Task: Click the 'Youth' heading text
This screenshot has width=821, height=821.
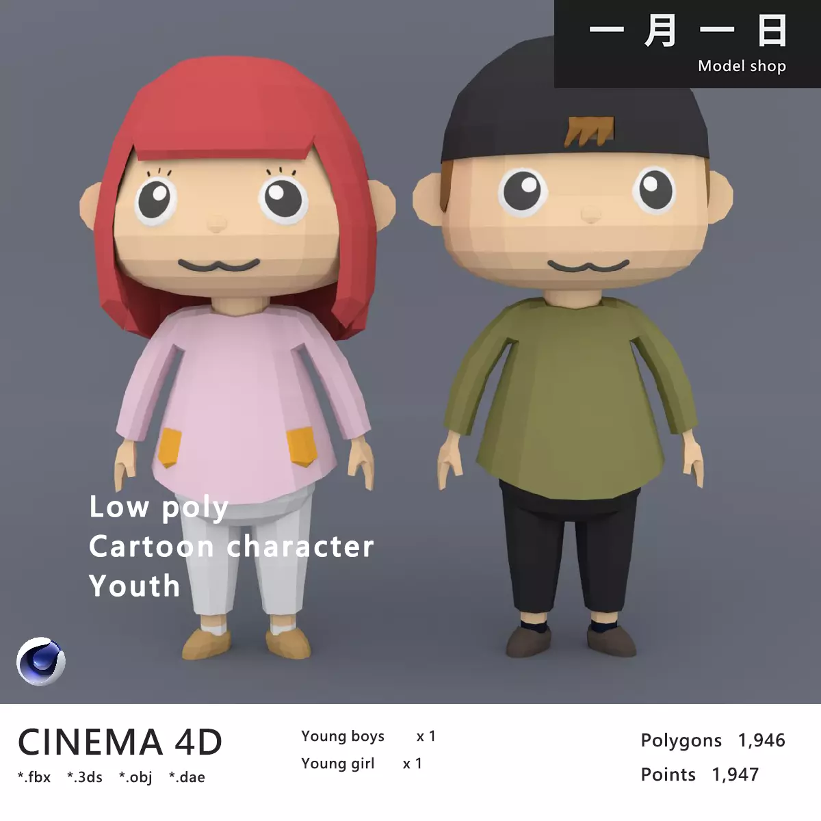Action: click(x=134, y=586)
